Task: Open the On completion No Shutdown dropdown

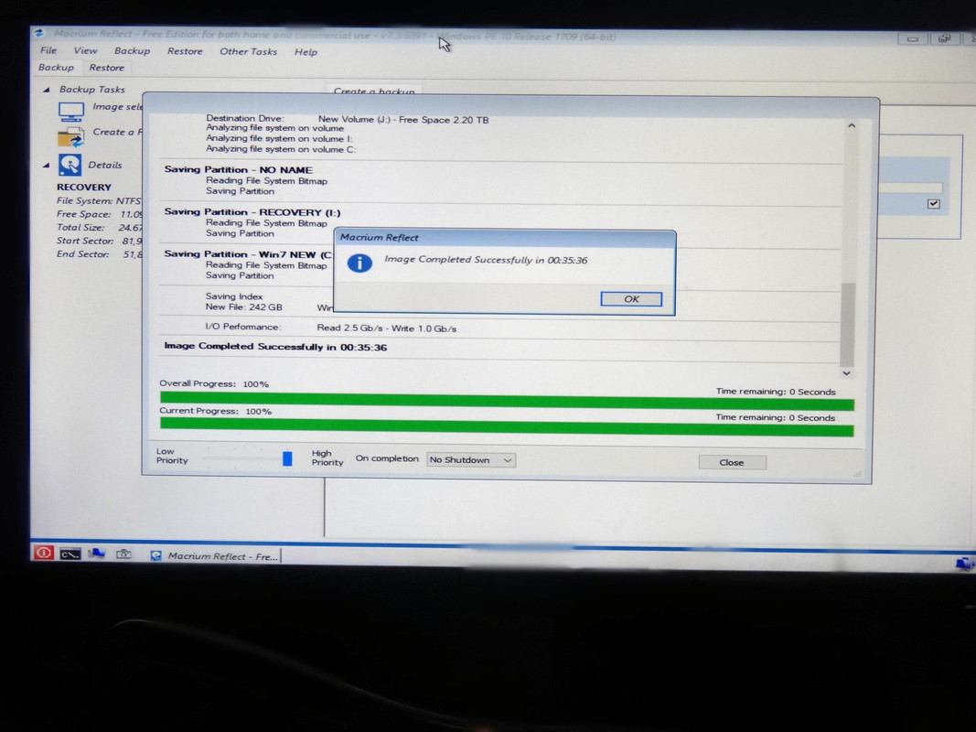Action: (x=471, y=460)
